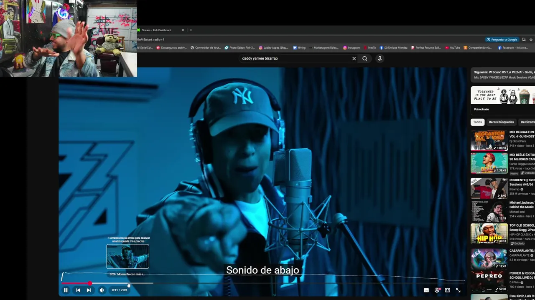The image size is (535, 300).
Task: Click the install/cast icon beside Preguntar a Google
Action: pos(524,40)
